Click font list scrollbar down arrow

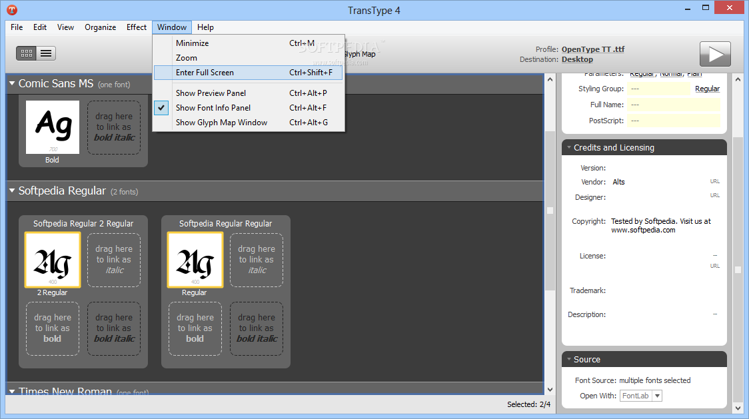(x=550, y=390)
